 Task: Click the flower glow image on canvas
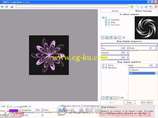[x=49, y=55]
